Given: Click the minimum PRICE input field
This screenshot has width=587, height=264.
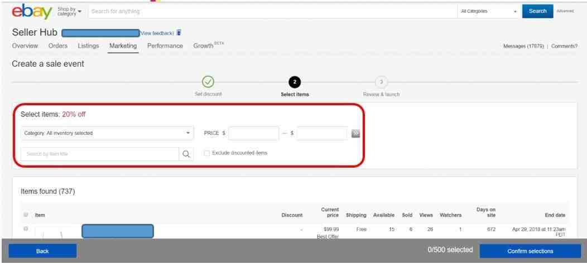Looking at the screenshot, I should (x=253, y=134).
